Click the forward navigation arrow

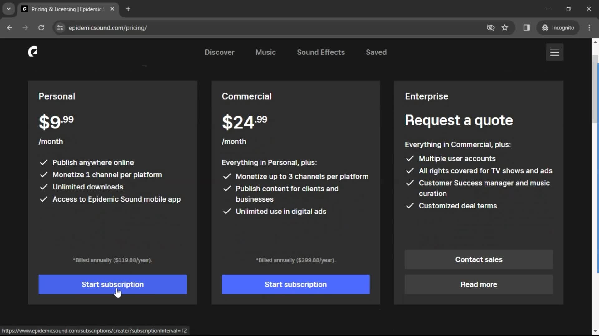[x=25, y=28]
